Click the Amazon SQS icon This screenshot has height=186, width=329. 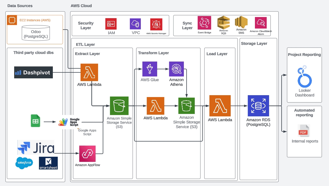click(224, 22)
